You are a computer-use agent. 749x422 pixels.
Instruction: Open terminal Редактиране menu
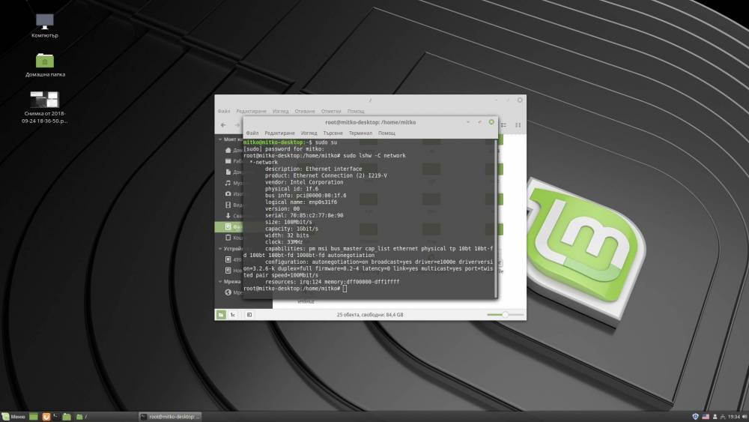280,133
